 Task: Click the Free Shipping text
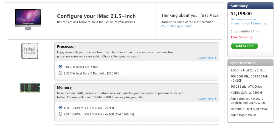(x=241, y=37)
